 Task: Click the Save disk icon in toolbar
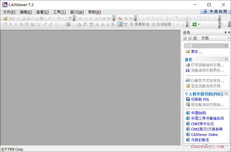coord(11,18)
